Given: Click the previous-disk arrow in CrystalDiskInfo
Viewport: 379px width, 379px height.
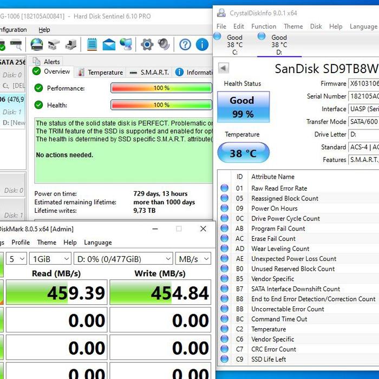Looking at the screenshot, I should pyautogui.click(x=223, y=68).
